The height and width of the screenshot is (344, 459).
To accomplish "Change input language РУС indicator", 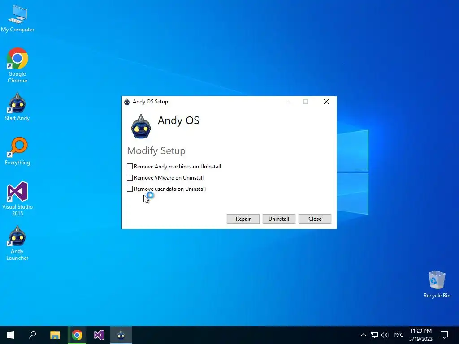I will [x=398, y=335].
